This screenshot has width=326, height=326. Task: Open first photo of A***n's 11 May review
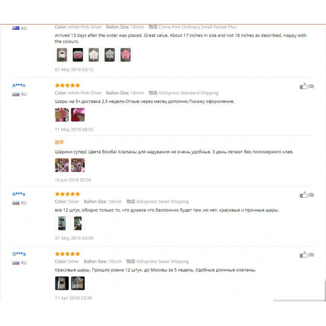click(62, 115)
